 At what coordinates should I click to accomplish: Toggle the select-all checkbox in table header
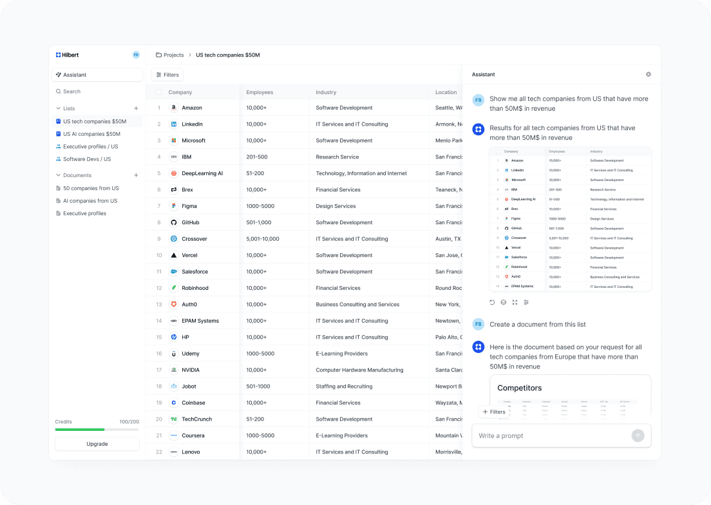[158, 92]
